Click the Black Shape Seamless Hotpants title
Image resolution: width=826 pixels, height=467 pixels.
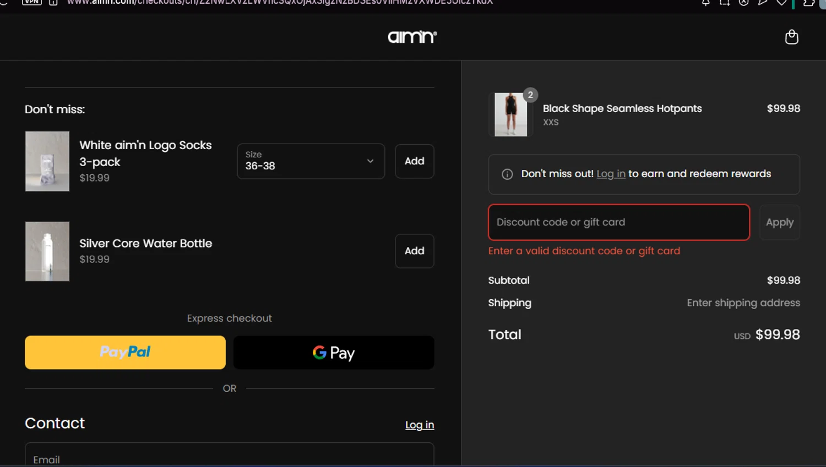coord(622,108)
